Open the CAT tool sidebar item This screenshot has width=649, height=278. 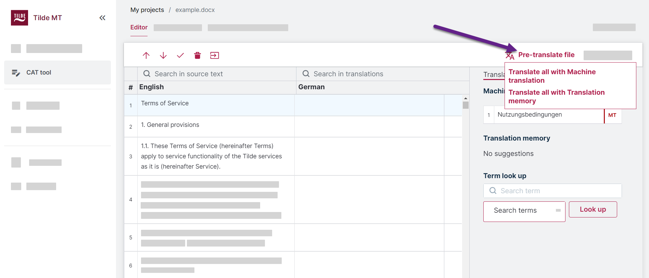(x=58, y=72)
